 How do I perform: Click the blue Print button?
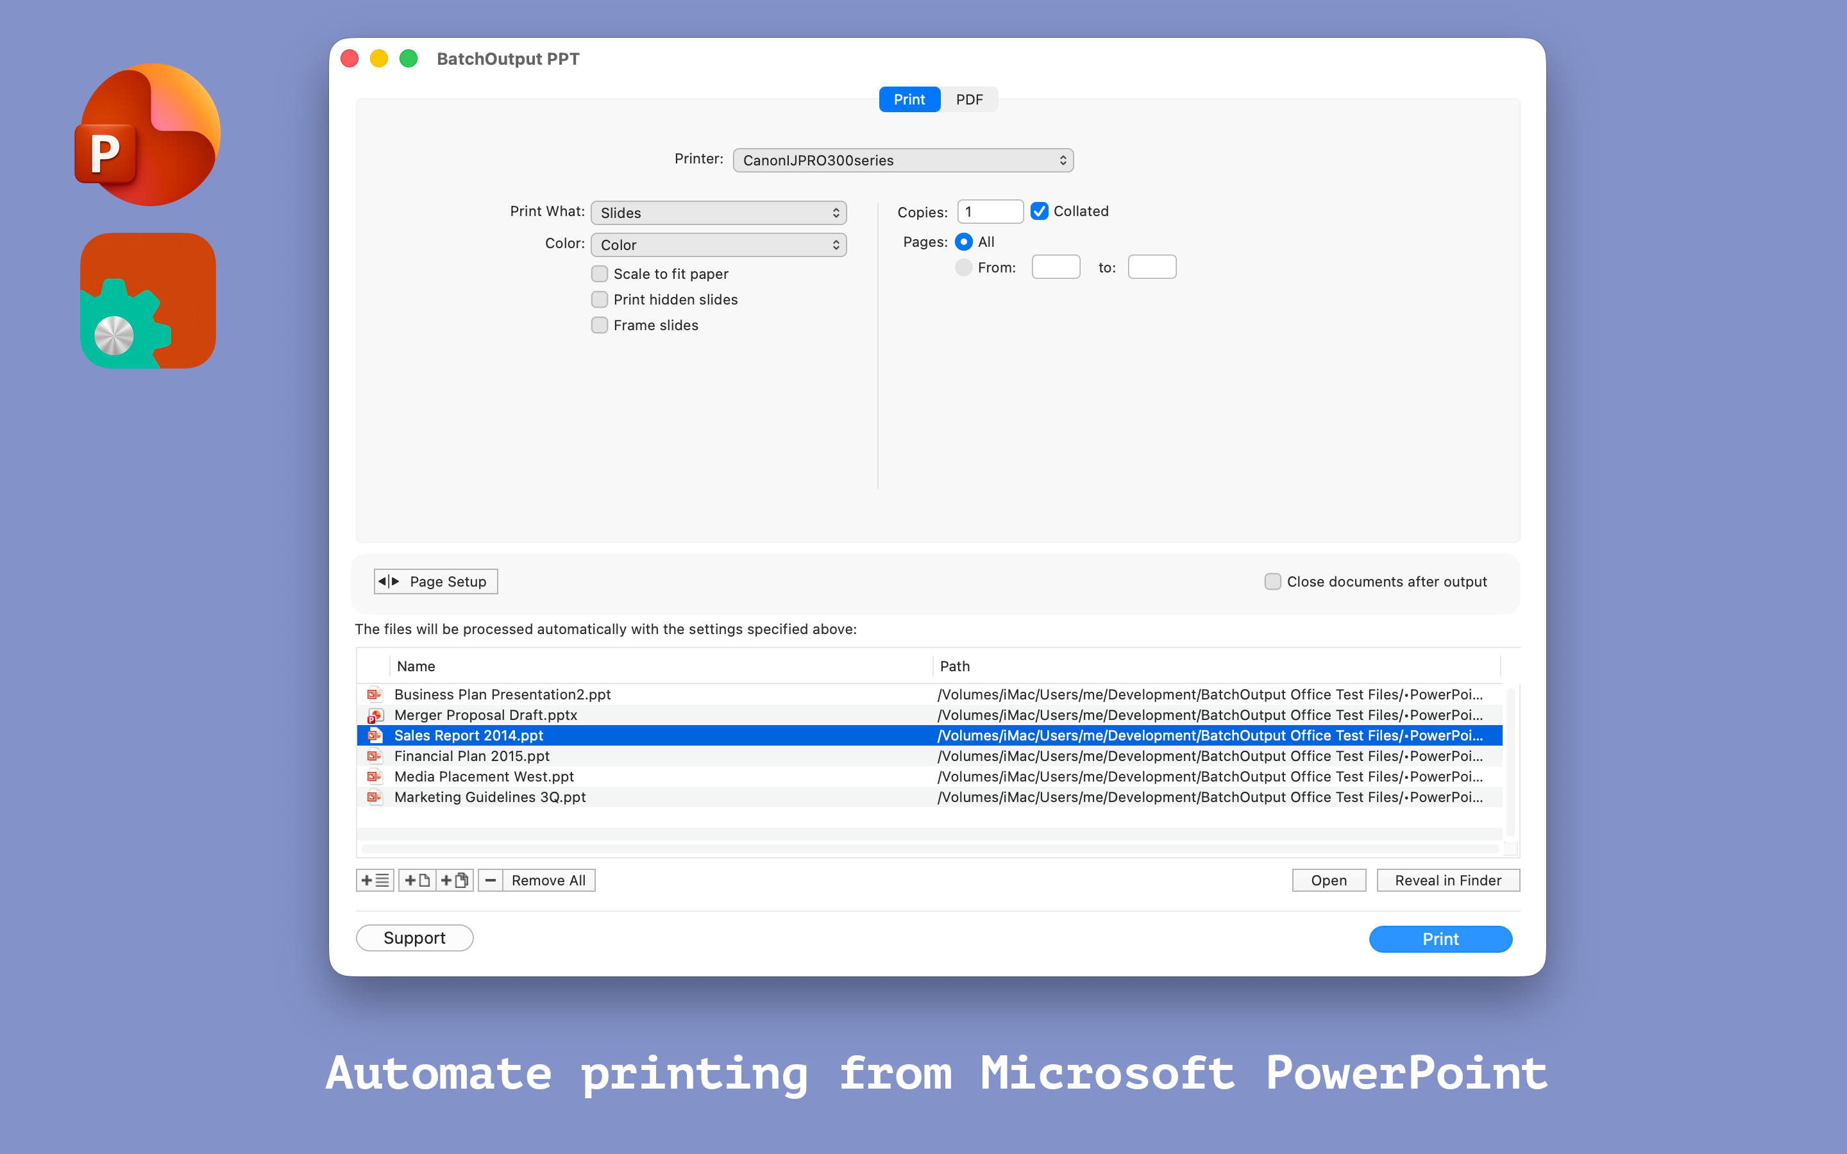tap(1440, 939)
